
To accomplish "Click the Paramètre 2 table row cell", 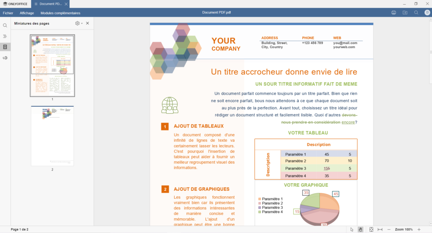I will click(x=295, y=161).
